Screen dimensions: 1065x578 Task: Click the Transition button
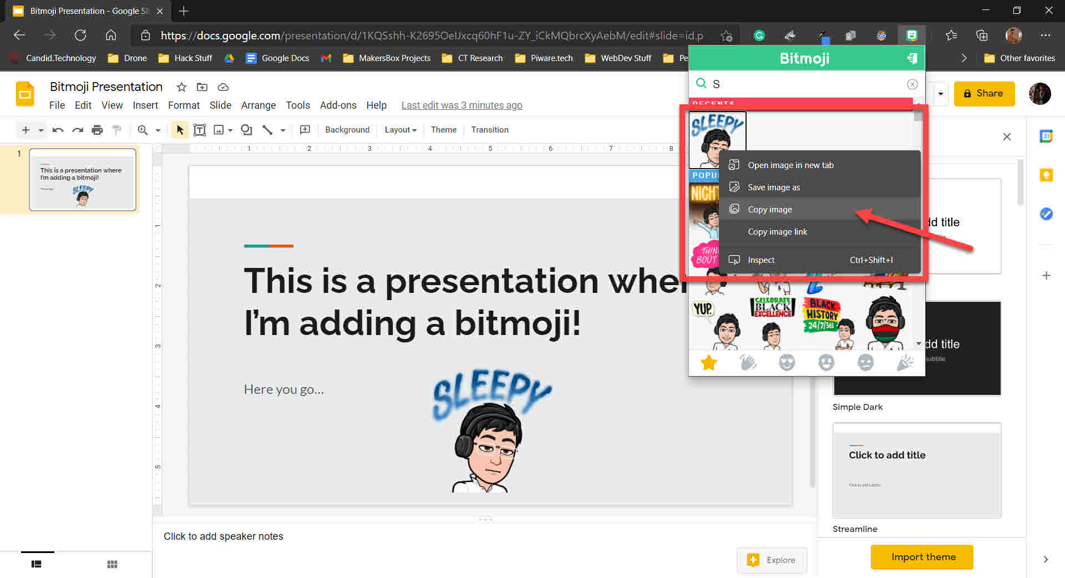(490, 130)
